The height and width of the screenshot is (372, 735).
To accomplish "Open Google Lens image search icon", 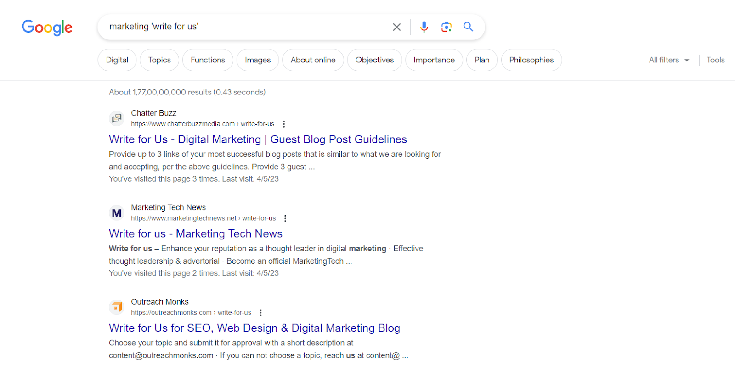I will [446, 27].
